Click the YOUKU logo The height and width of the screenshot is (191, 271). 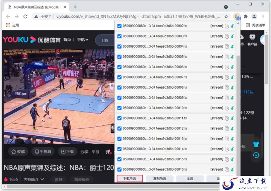point(19,40)
